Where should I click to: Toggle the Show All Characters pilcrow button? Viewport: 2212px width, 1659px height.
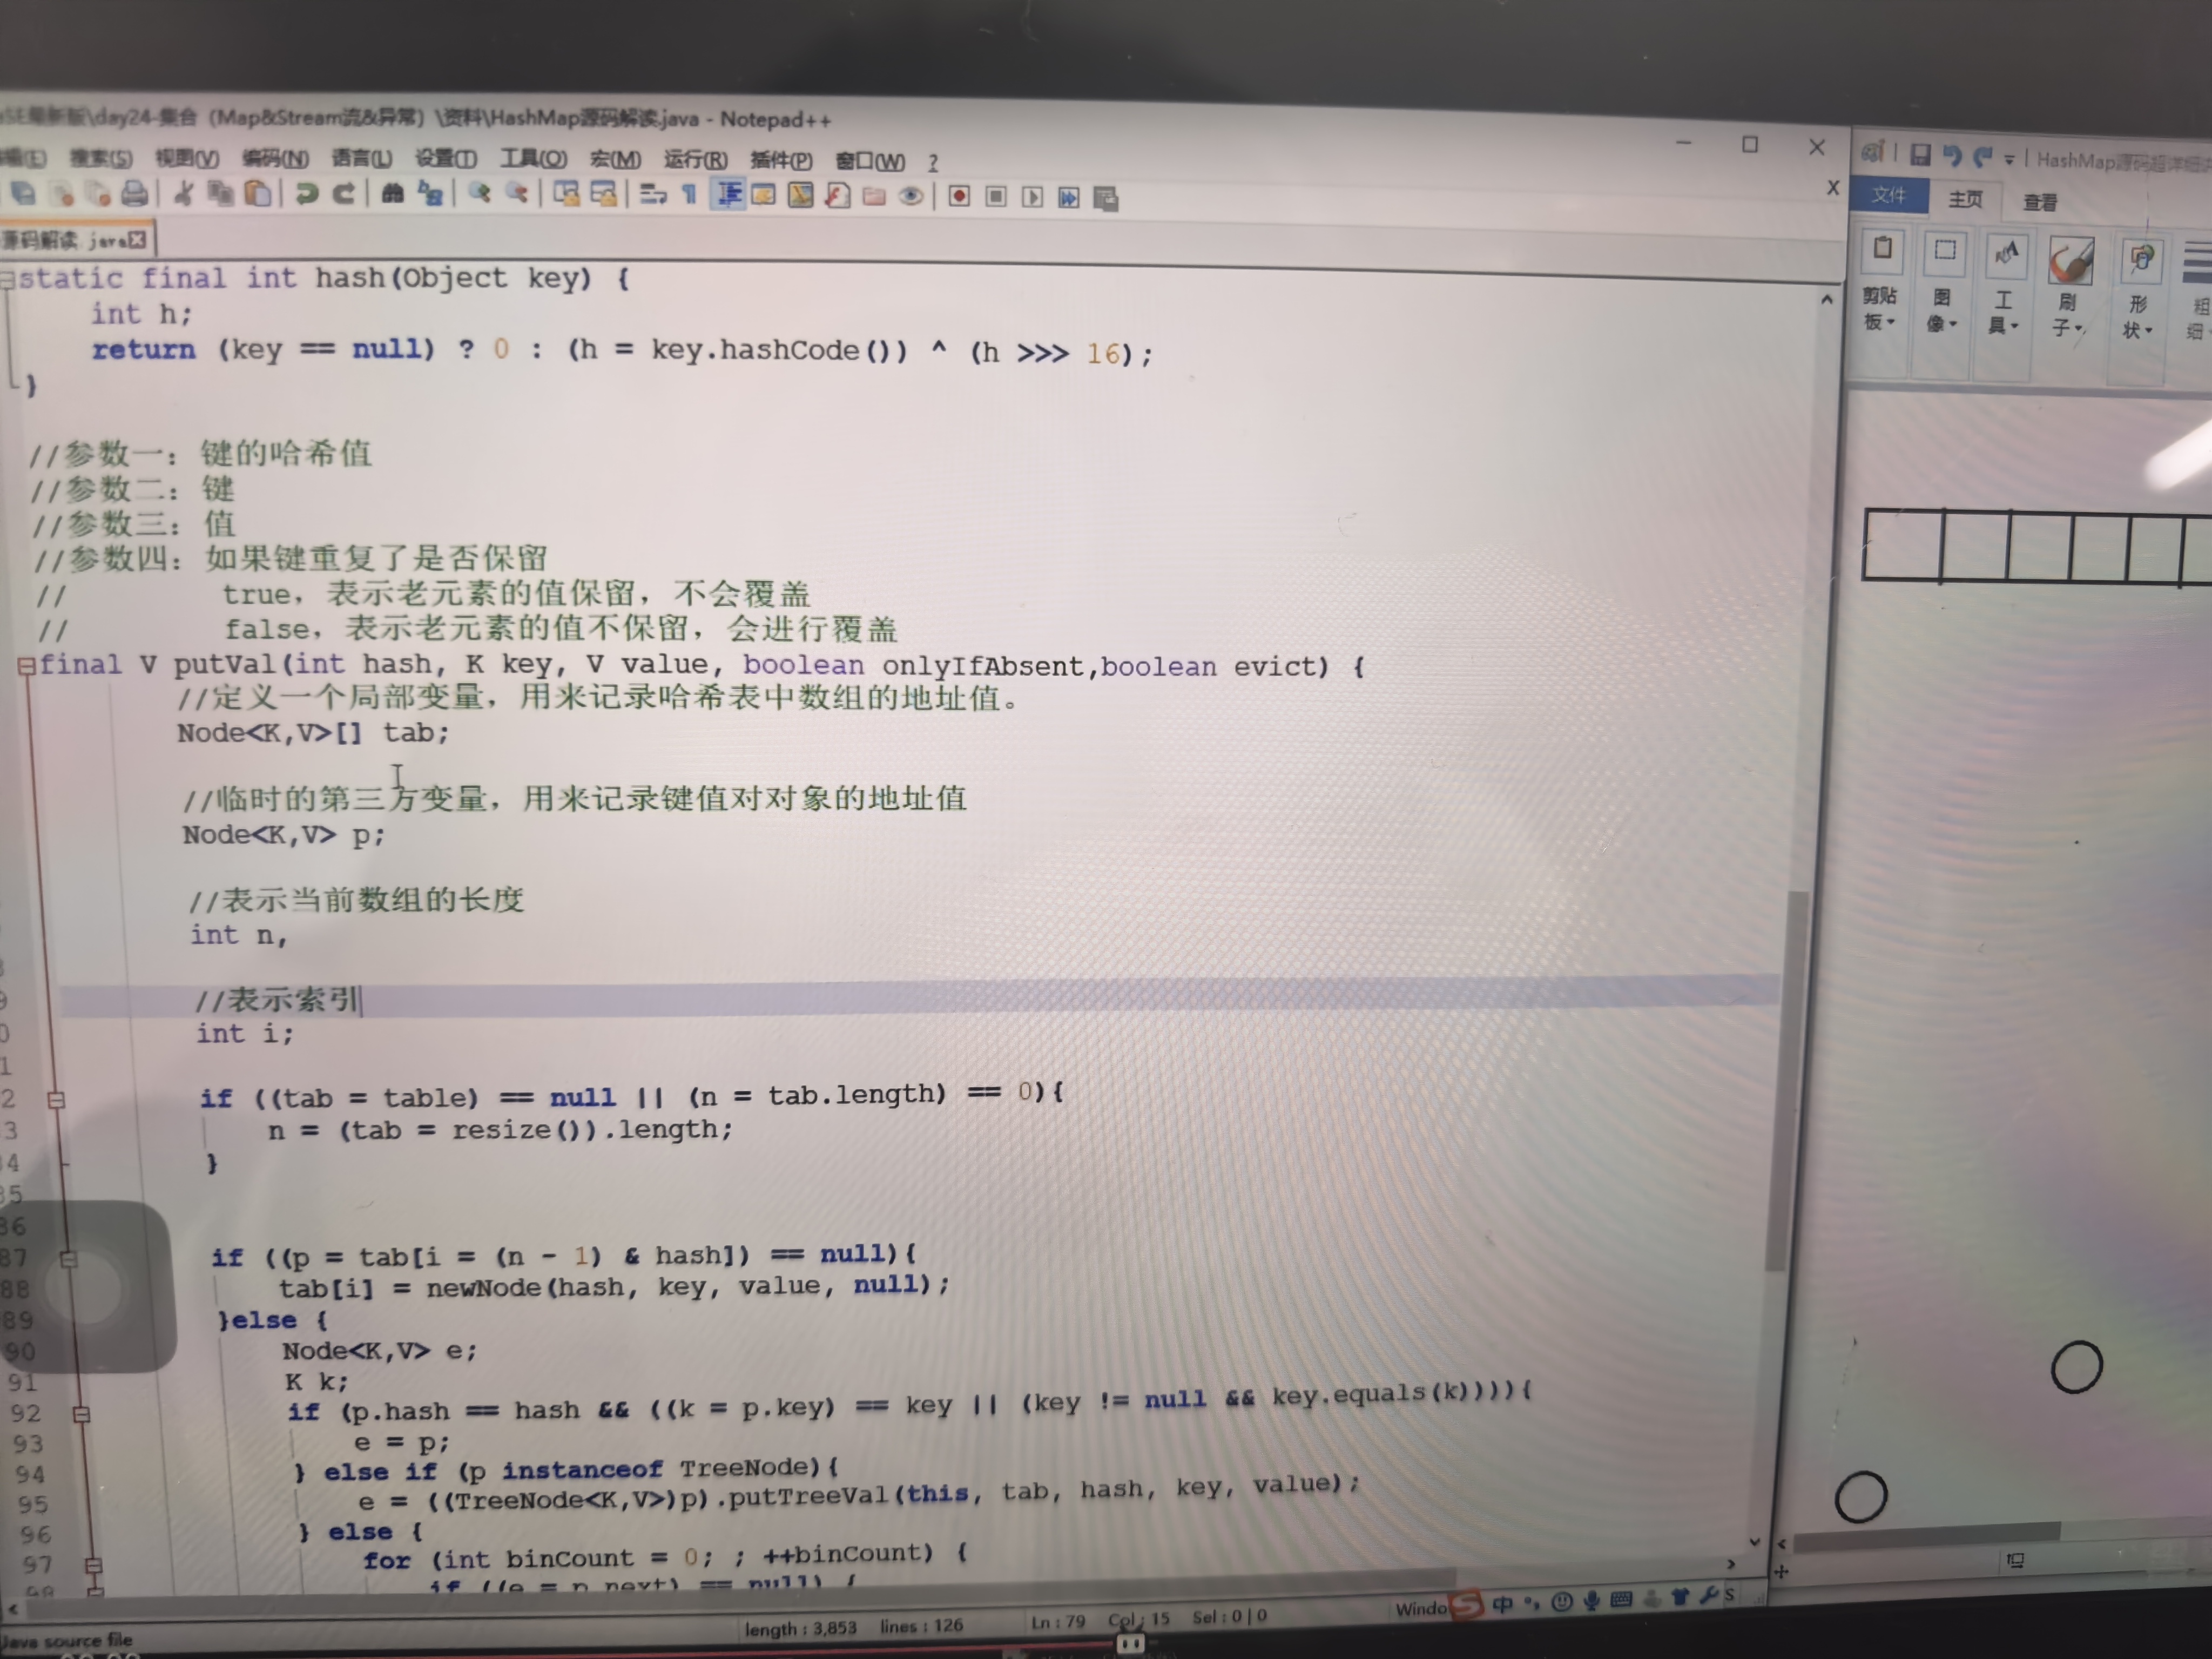690,195
